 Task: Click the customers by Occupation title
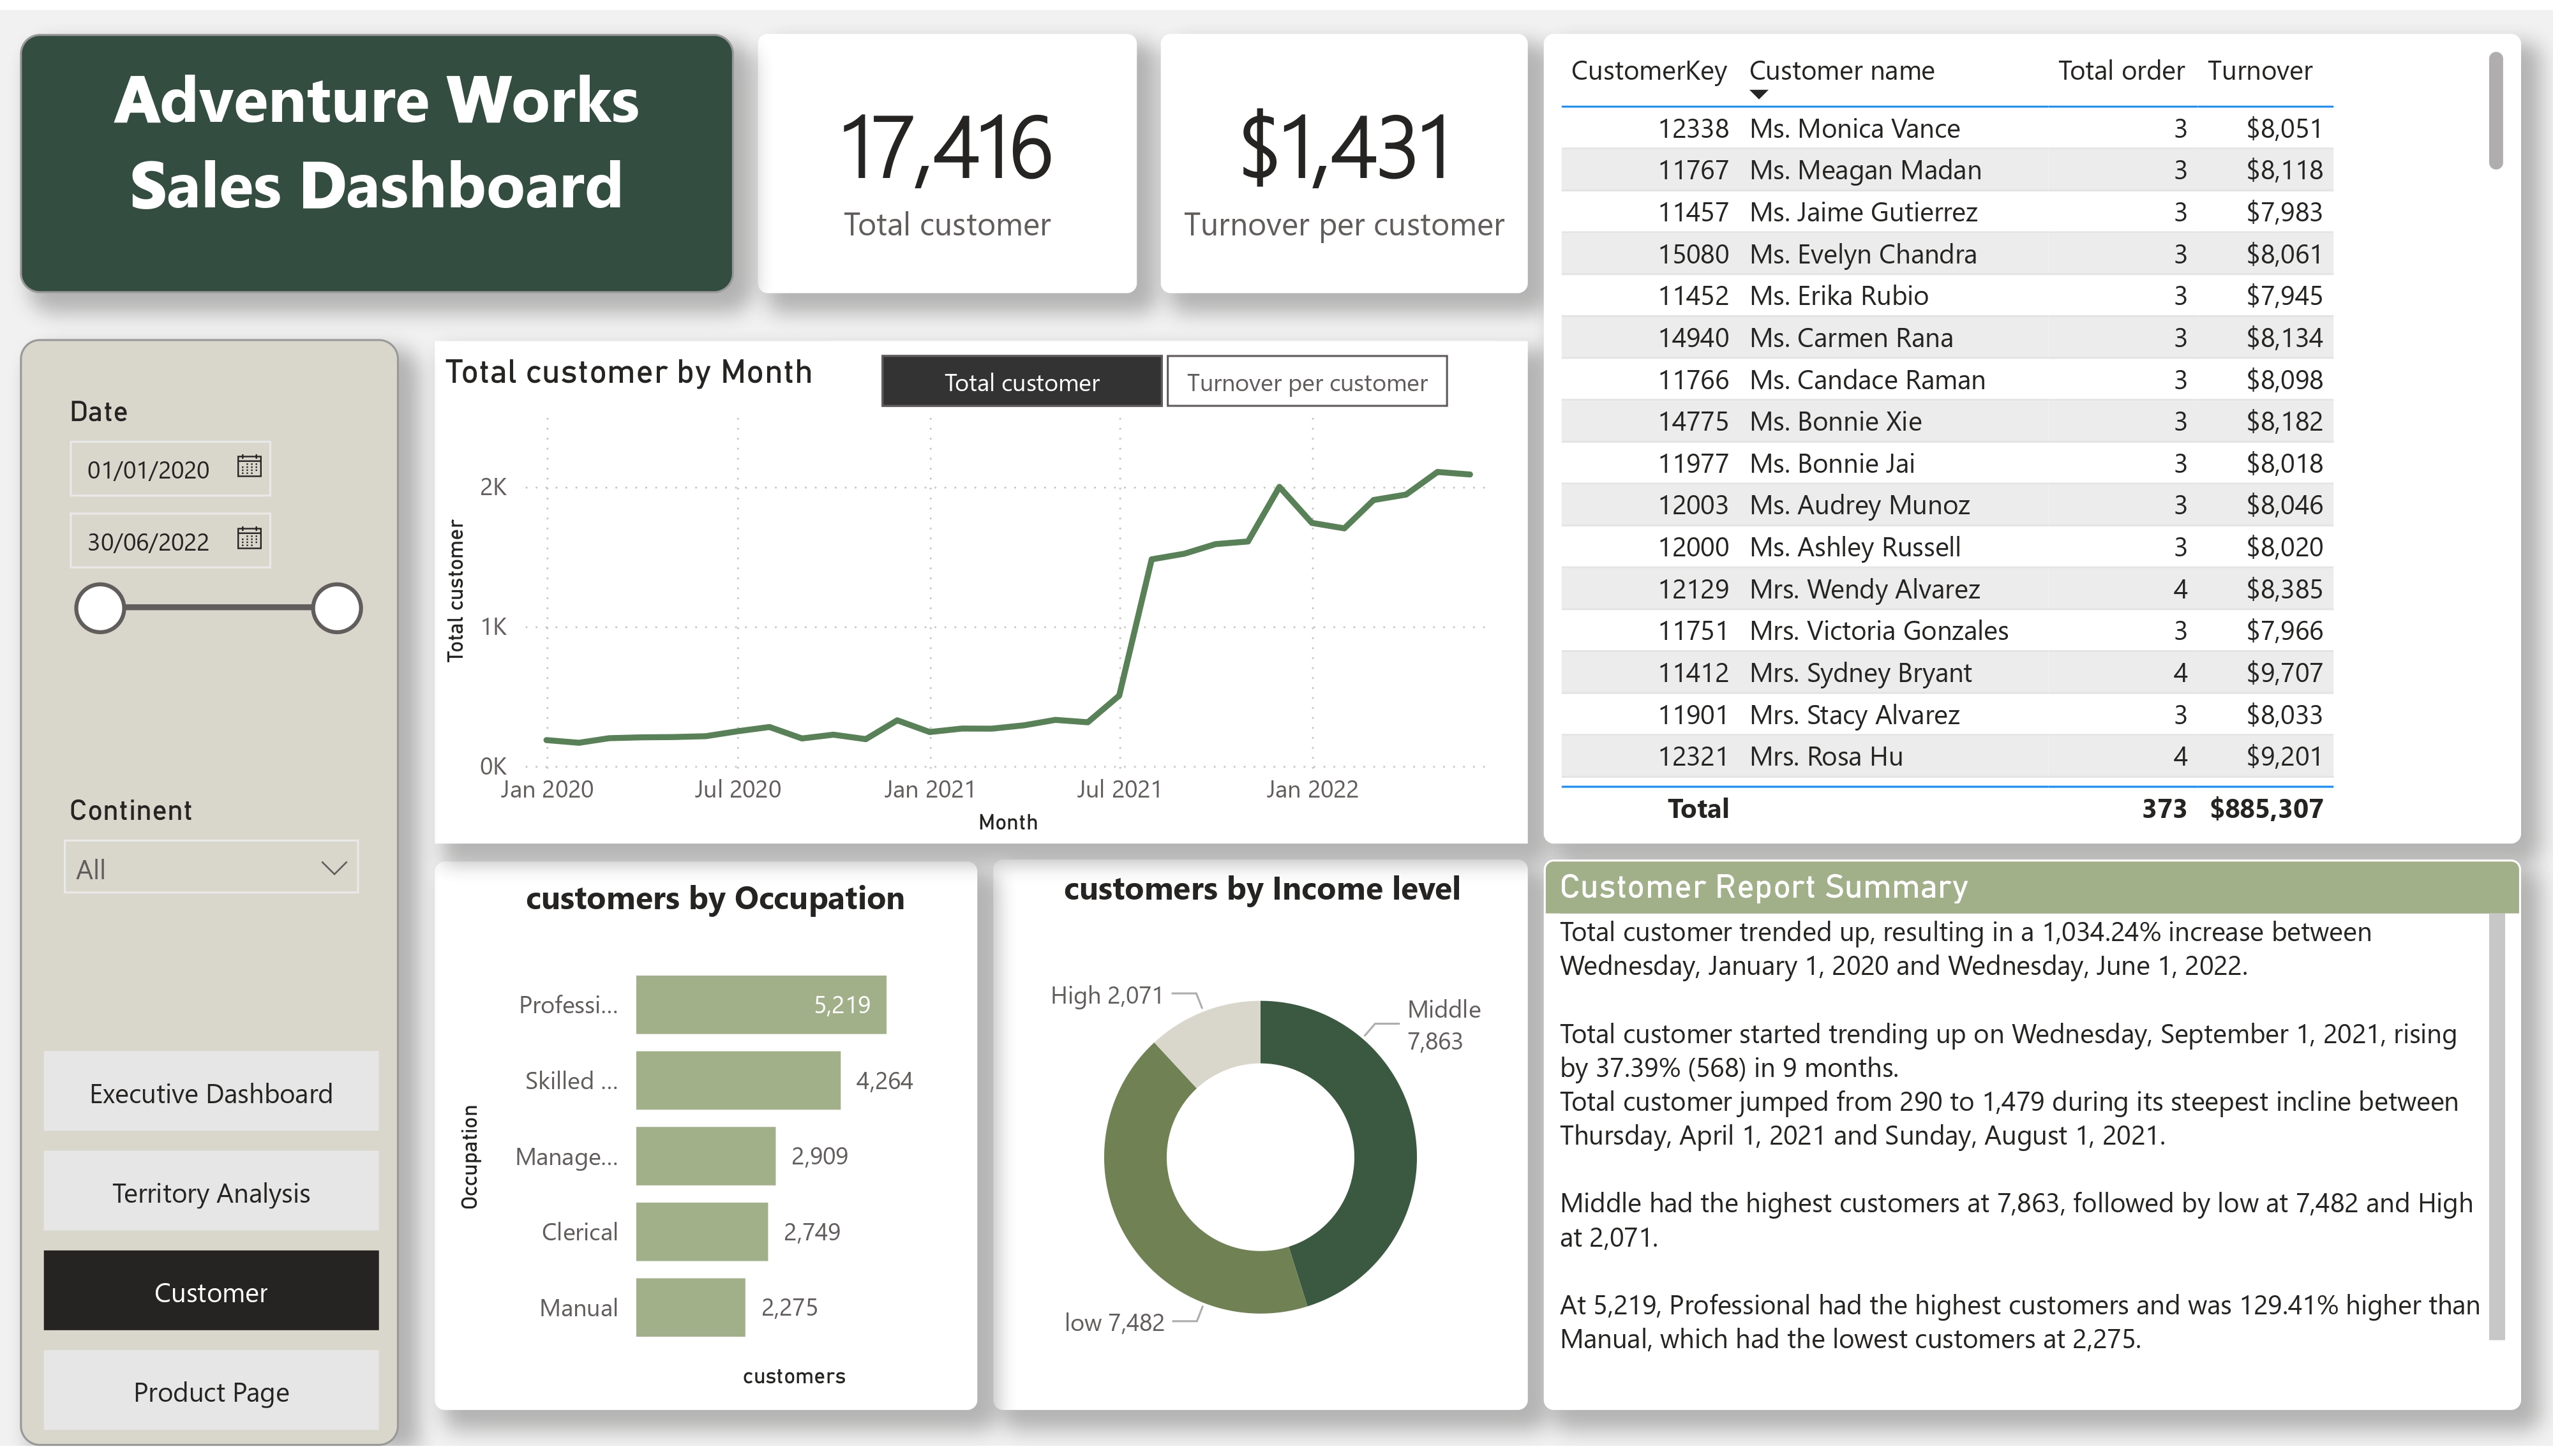(x=715, y=898)
